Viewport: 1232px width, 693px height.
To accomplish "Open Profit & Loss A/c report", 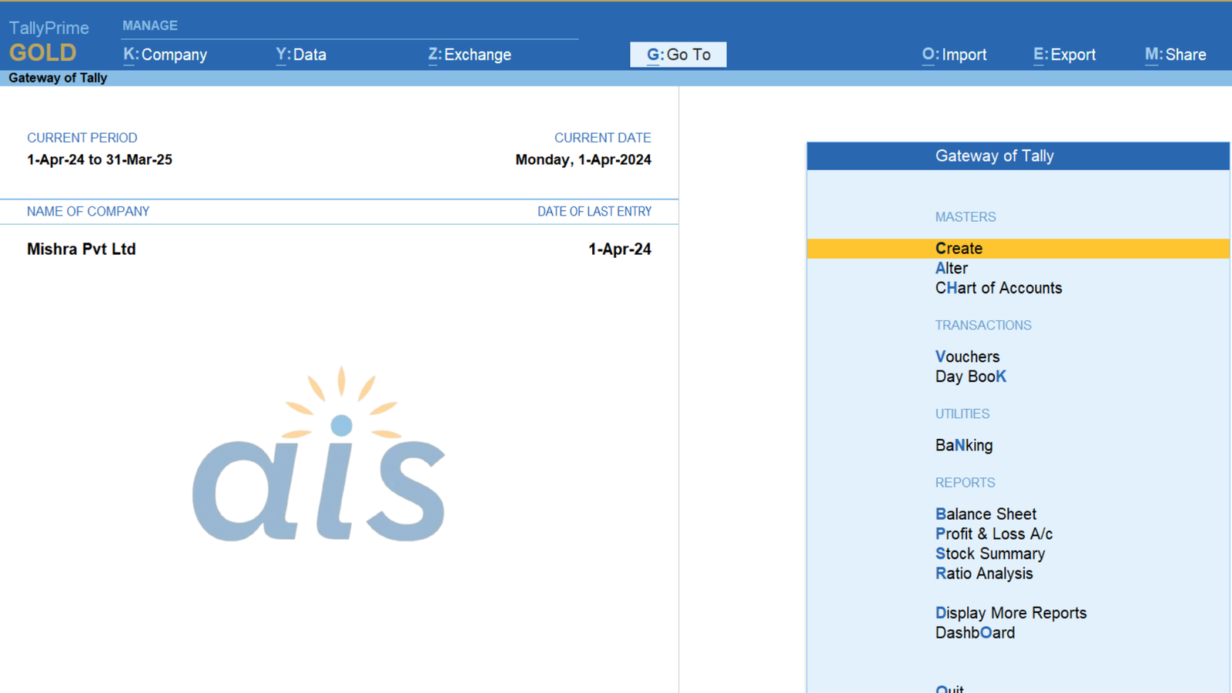I will (993, 534).
